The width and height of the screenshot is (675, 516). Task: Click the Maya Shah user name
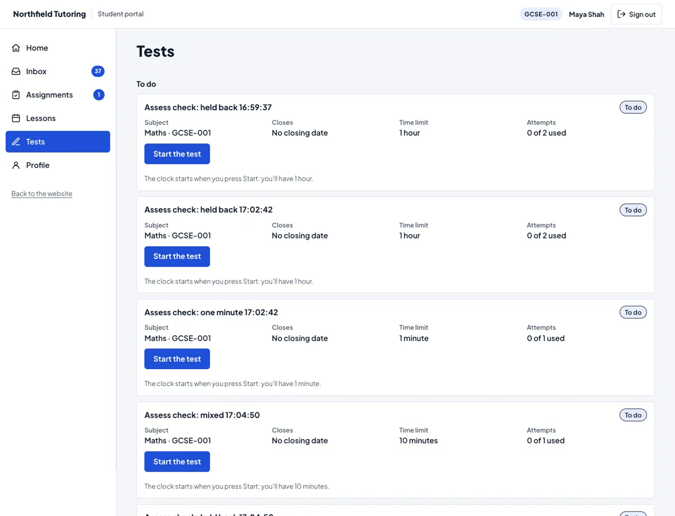pyautogui.click(x=587, y=15)
